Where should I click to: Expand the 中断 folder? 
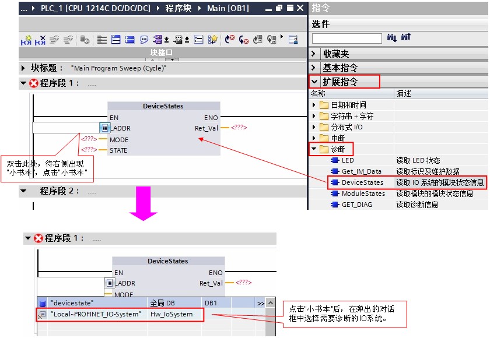(314, 138)
